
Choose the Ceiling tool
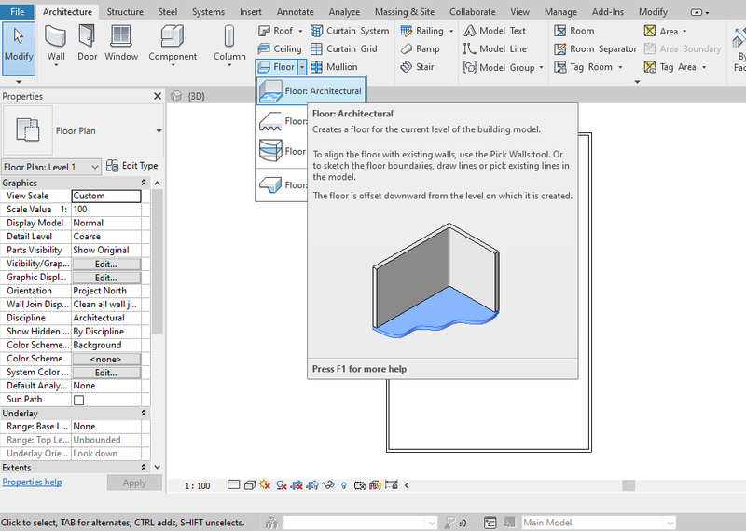coord(280,49)
